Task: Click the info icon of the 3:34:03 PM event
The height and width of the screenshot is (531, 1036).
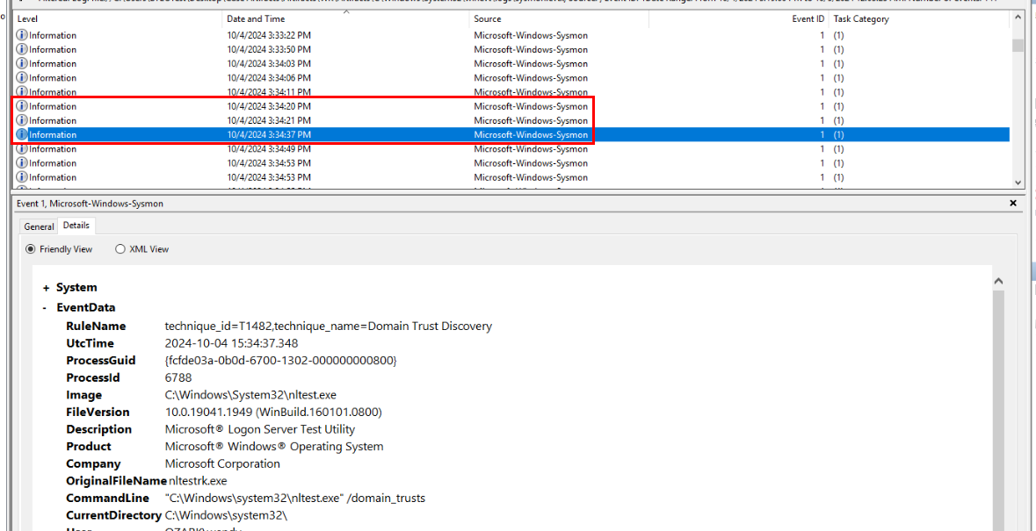Action: 22,63
